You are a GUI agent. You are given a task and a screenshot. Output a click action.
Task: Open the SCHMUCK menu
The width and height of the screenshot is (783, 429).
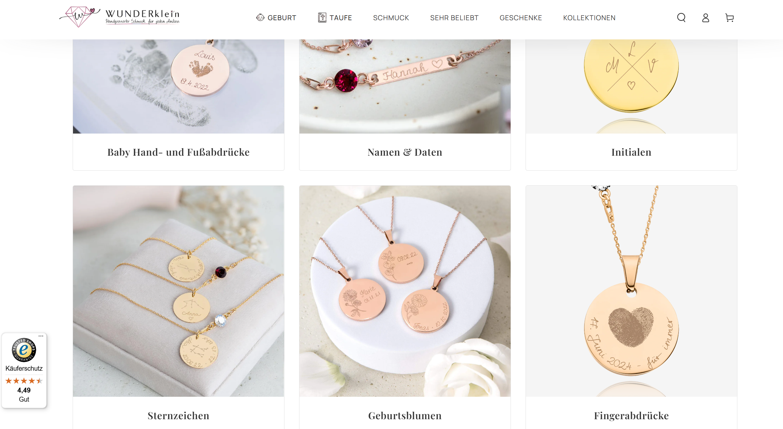coord(391,18)
